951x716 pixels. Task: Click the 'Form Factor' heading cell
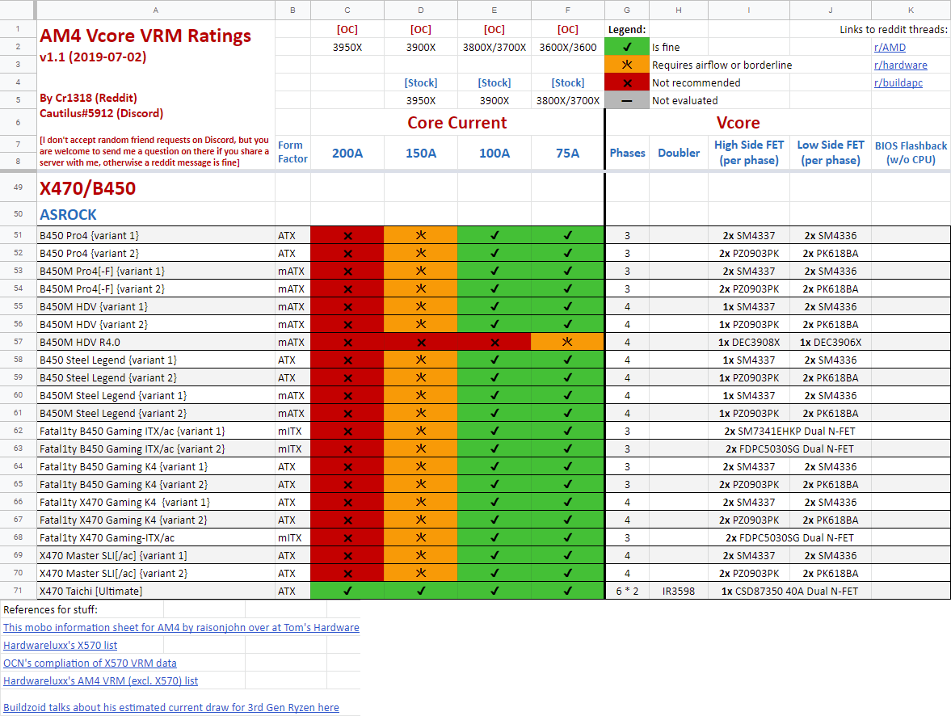[x=292, y=152]
